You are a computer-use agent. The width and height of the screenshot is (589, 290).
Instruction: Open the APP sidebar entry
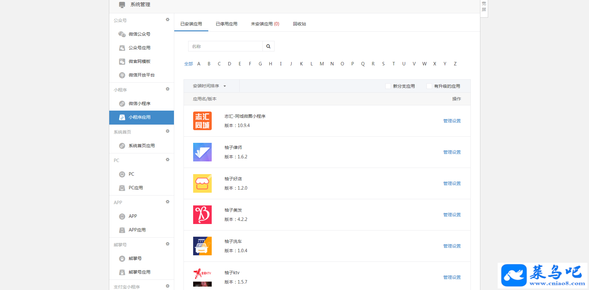[141, 216]
